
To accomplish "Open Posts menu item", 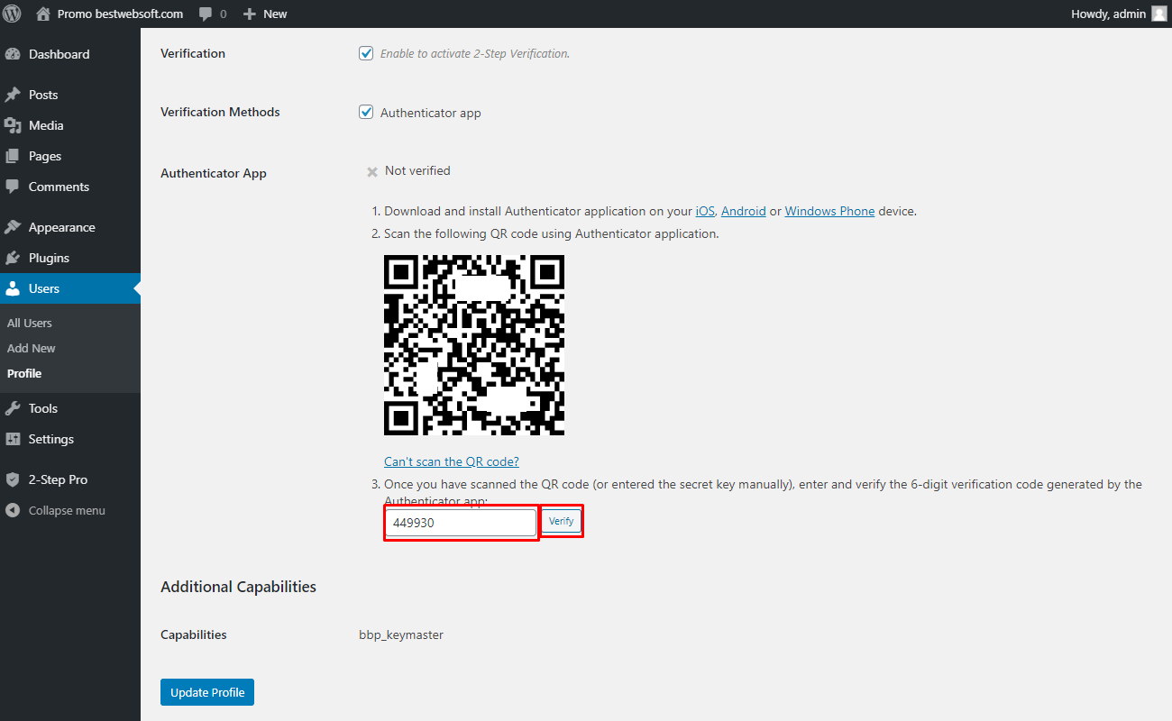I will click(70, 95).
